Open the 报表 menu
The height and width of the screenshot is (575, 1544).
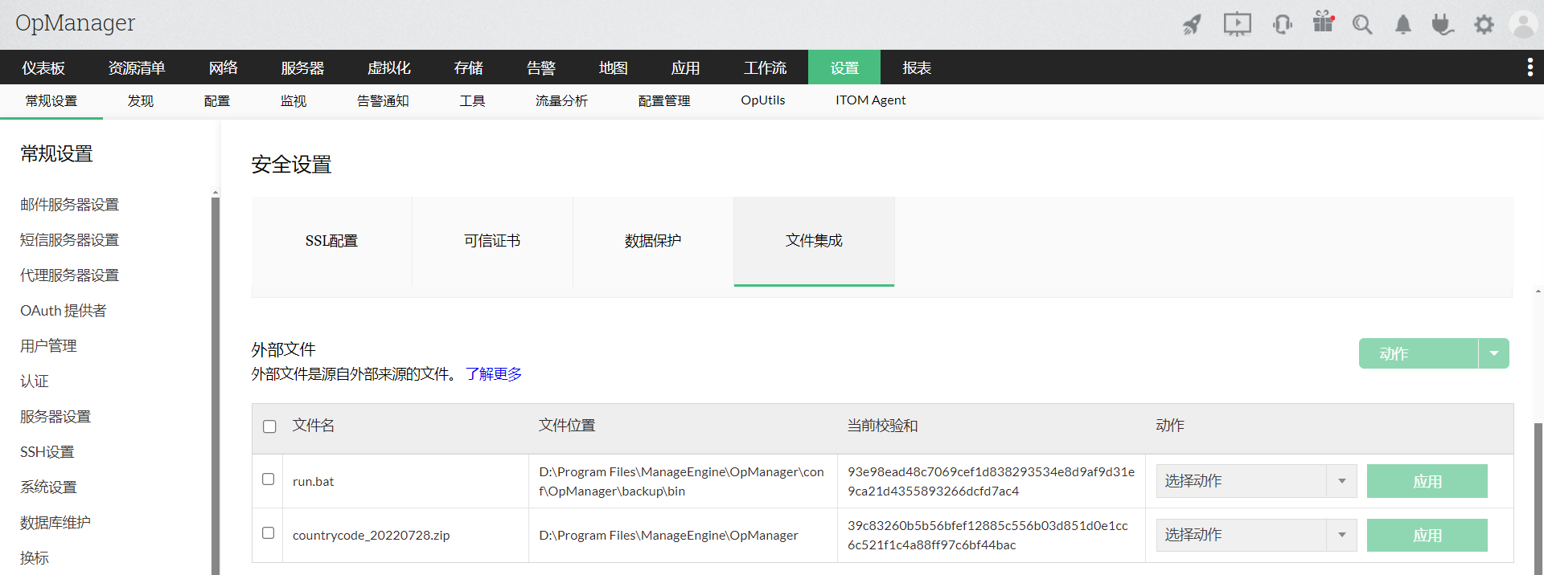tap(917, 67)
